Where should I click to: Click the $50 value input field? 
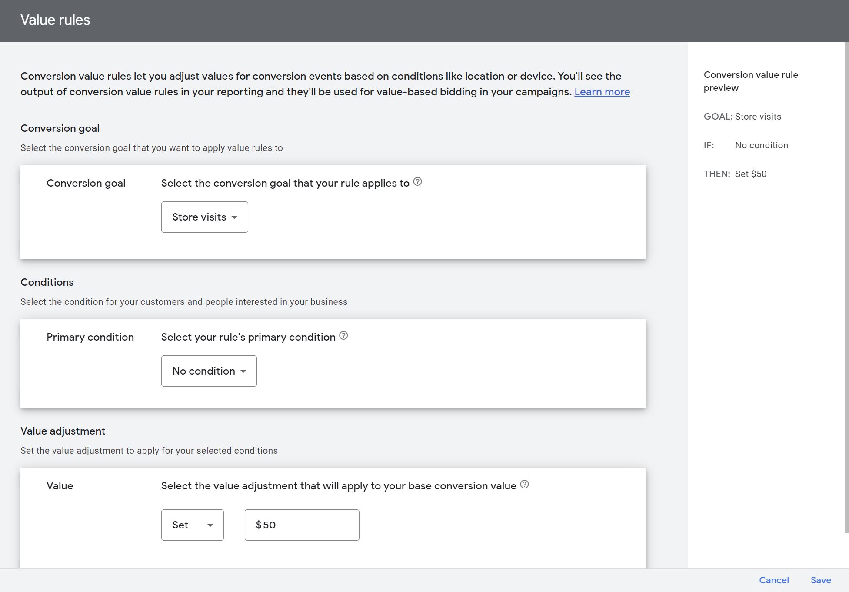click(302, 525)
